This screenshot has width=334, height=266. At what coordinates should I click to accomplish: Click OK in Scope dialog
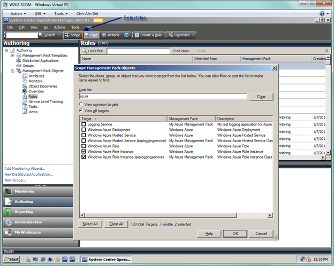tap(235, 233)
